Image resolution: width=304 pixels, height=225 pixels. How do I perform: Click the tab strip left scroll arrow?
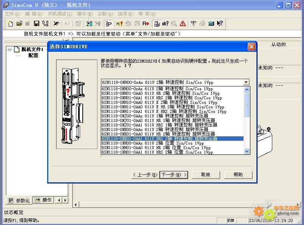(59, 200)
